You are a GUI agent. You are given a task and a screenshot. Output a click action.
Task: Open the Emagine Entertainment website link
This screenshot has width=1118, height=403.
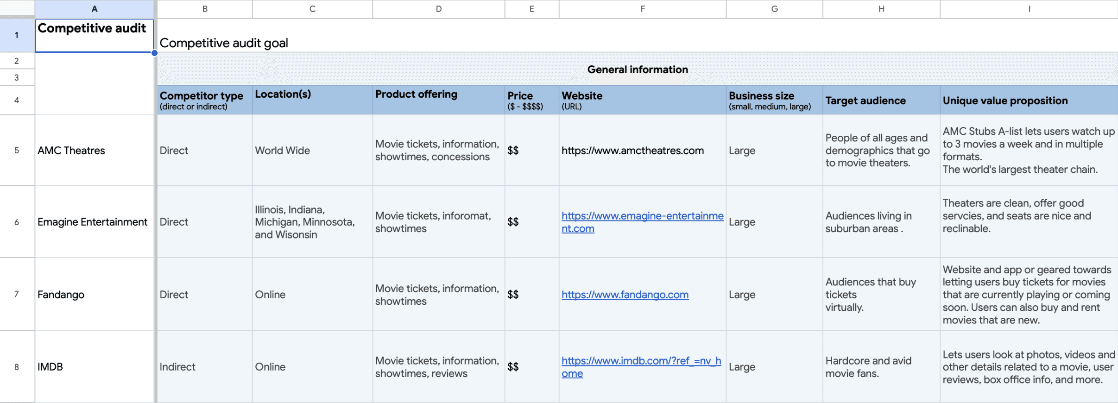(x=642, y=216)
